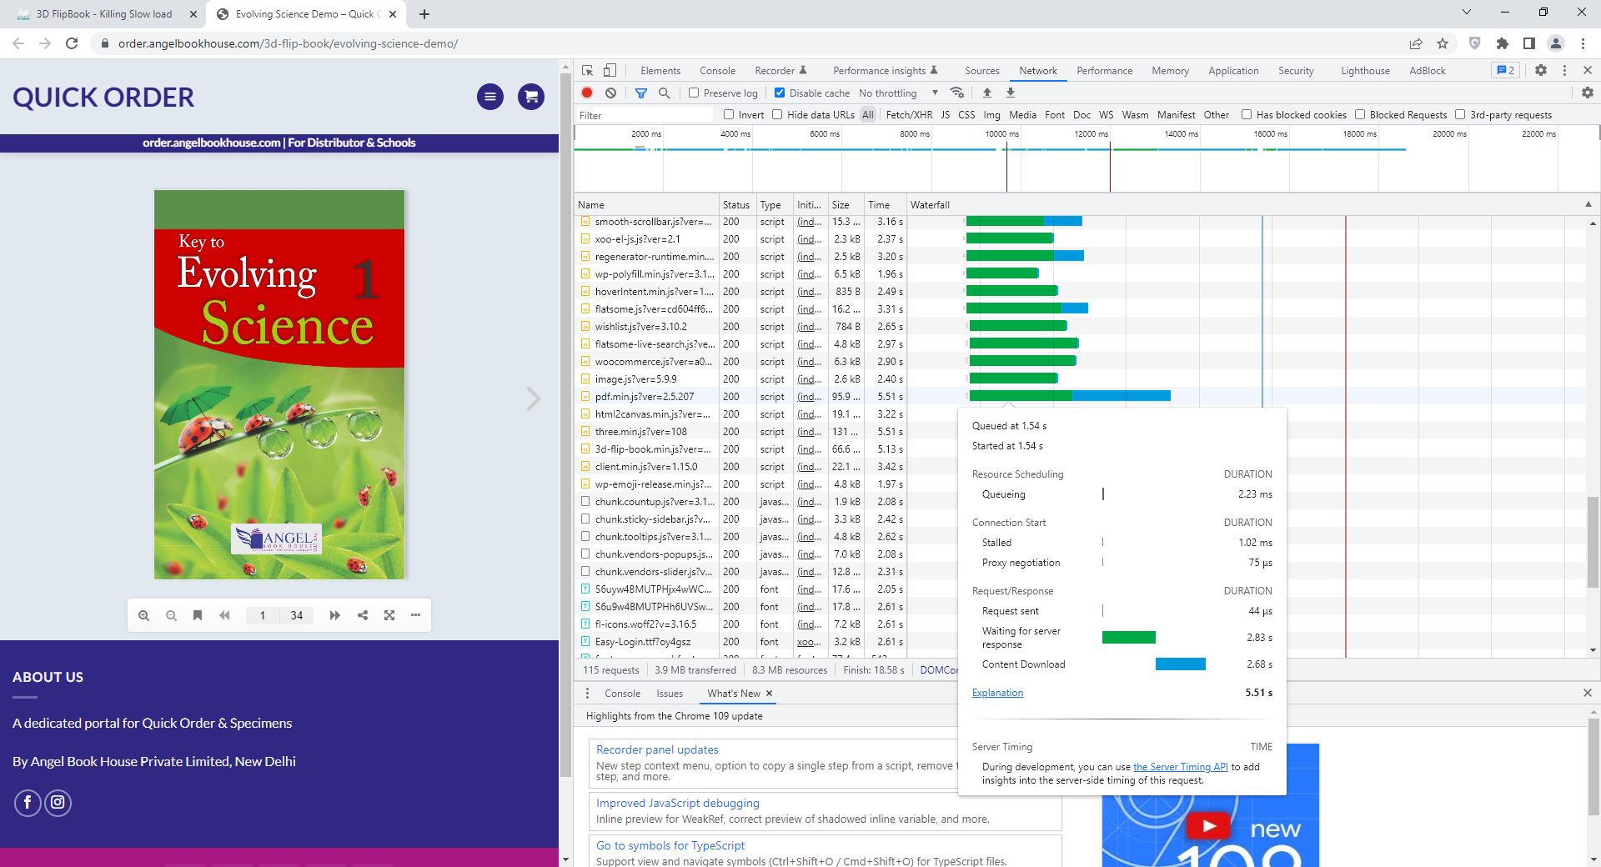Open the site hamburger menu button
This screenshot has width=1601, height=867.
point(490,97)
